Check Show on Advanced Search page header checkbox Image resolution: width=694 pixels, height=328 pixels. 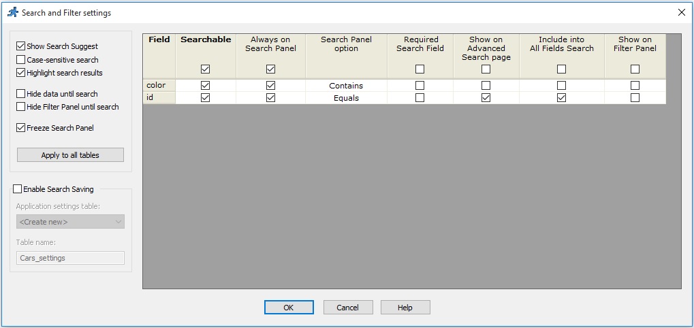pos(486,69)
